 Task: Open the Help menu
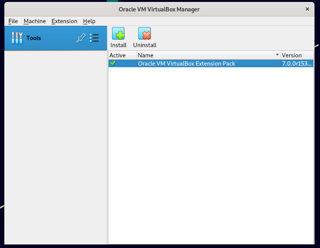point(89,21)
